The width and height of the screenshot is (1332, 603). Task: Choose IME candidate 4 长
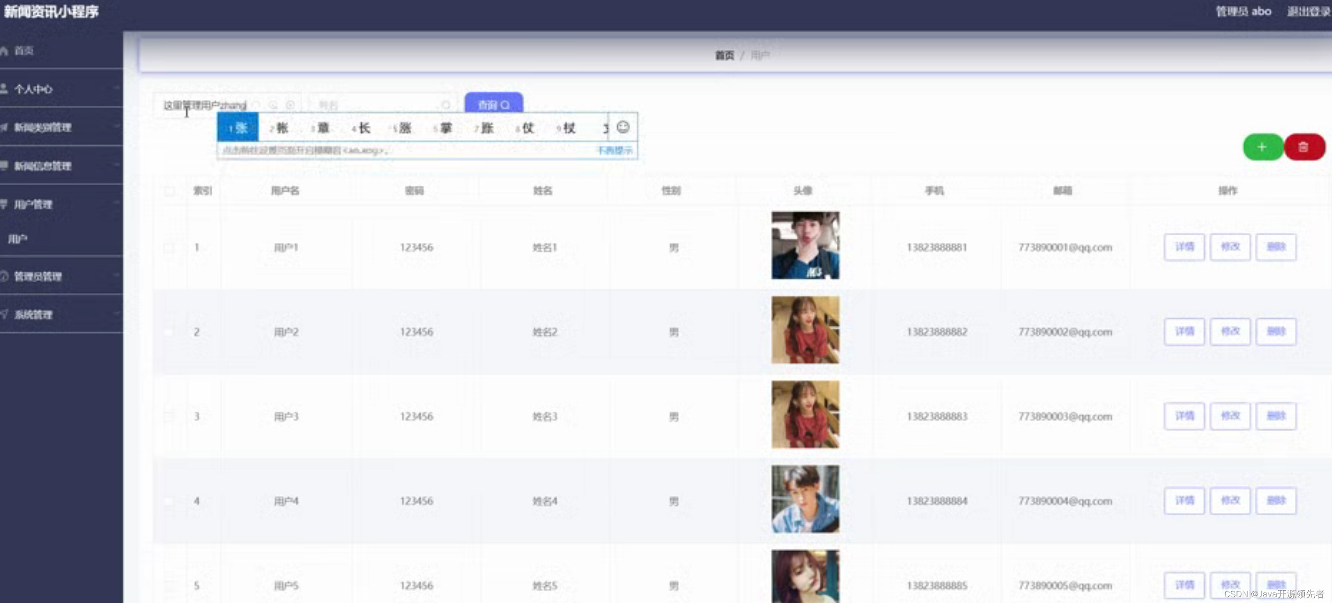pyautogui.click(x=361, y=128)
